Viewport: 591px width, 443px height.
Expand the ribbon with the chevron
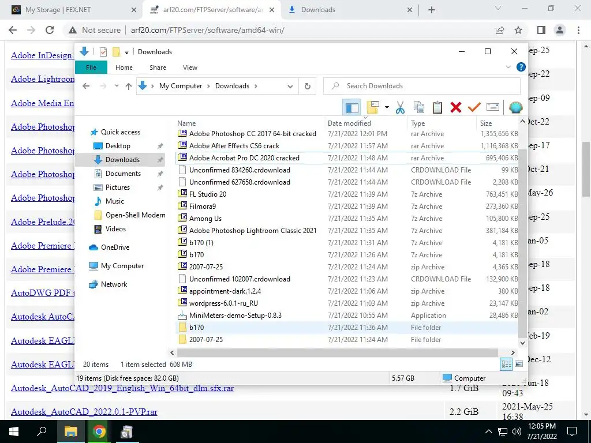click(x=508, y=67)
